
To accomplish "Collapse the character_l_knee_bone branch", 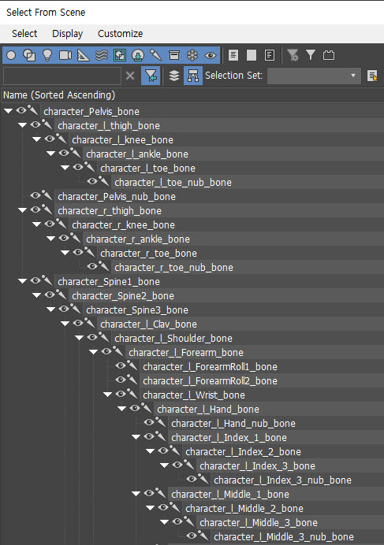I will click(36, 139).
